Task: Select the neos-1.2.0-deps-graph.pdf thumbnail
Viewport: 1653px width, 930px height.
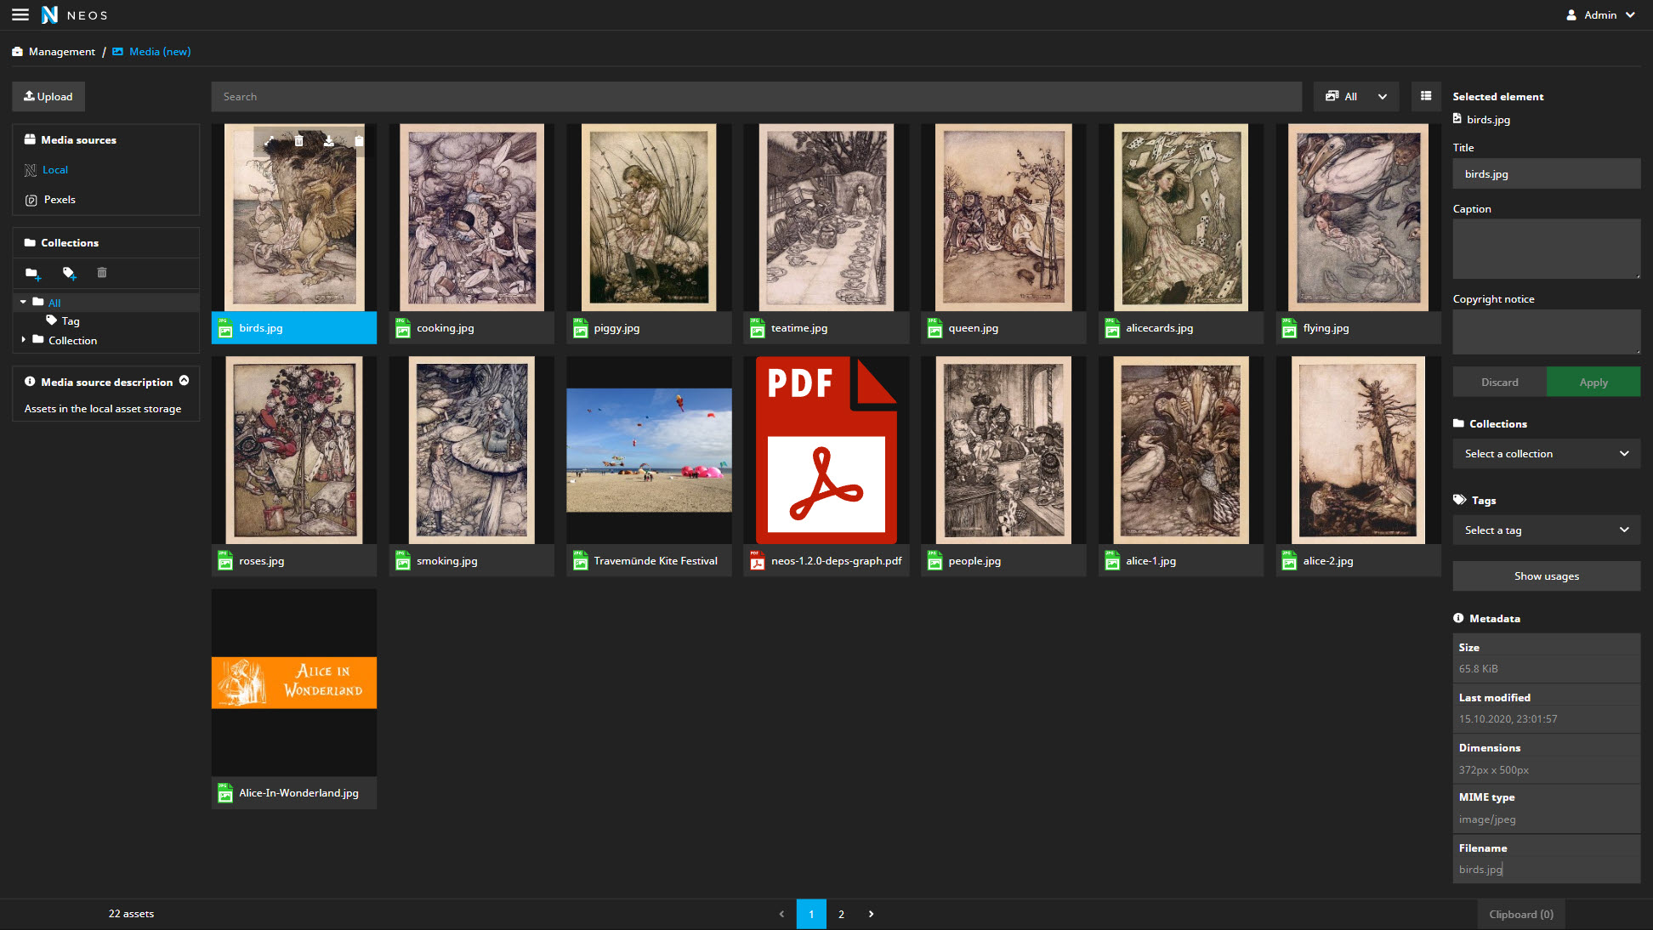Action: click(826, 451)
